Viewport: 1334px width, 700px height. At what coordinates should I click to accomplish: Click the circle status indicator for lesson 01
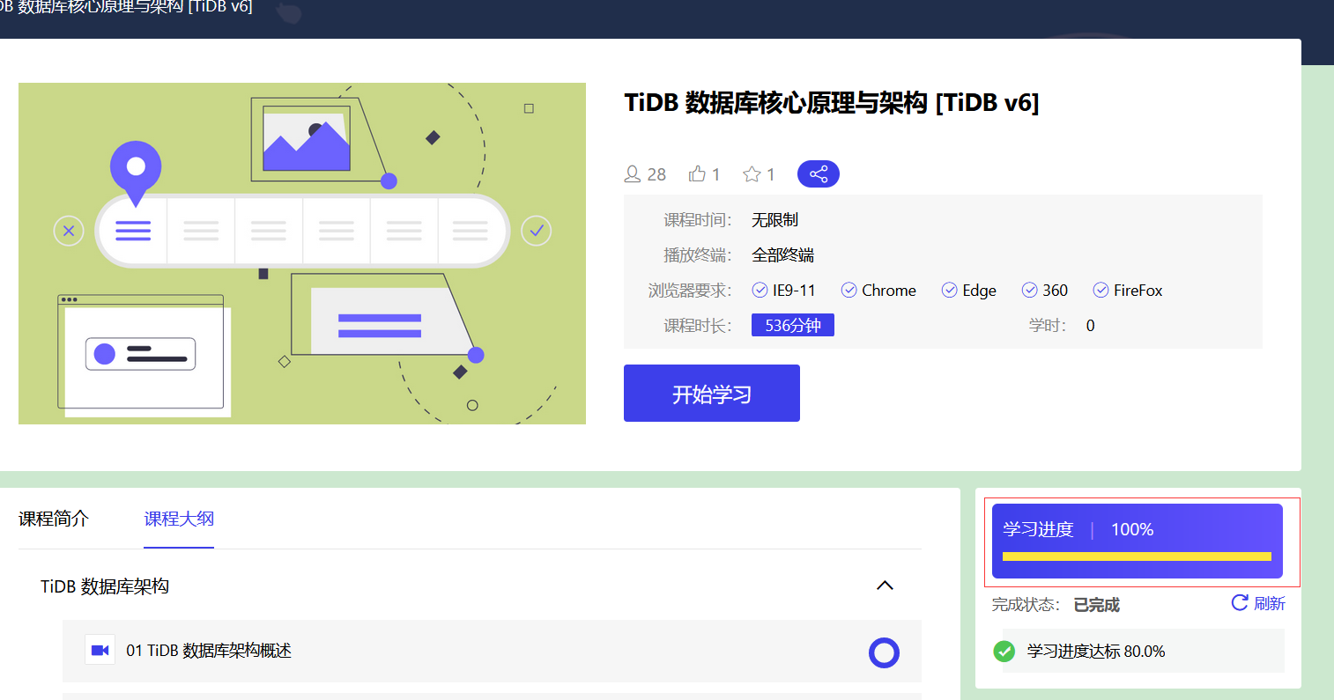coord(884,652)
